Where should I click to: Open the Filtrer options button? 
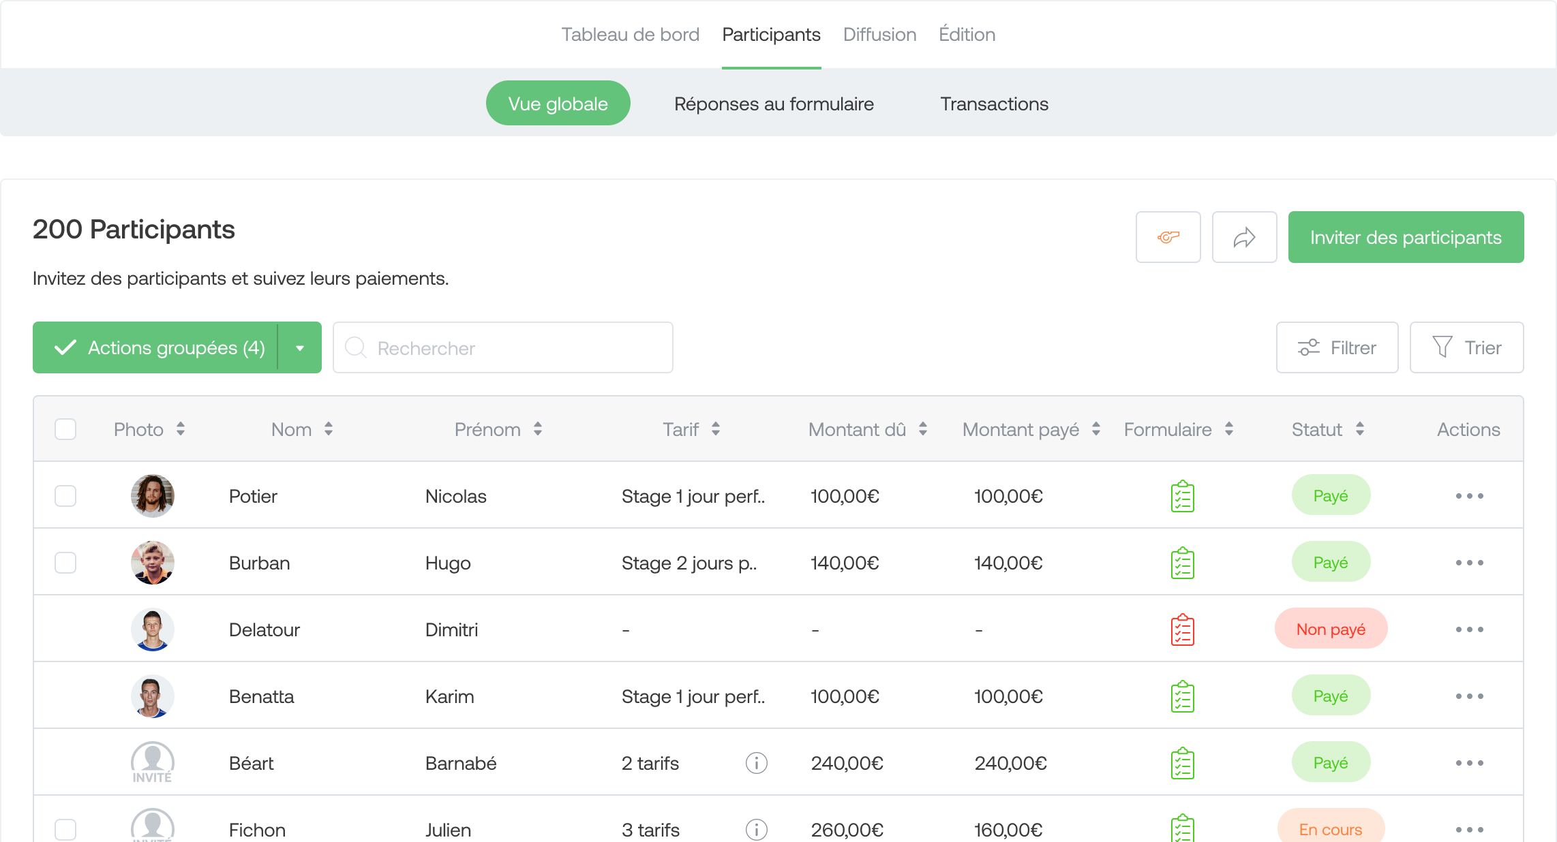(1337, 347)
